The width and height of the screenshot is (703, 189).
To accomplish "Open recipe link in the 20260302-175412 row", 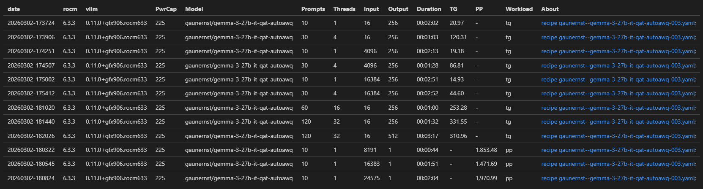I will 618,94.
